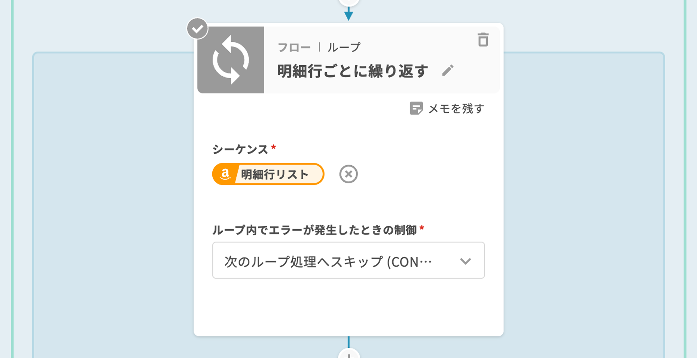Click the シーケンス field label
This screenshot has width=697, height=358.
[240, 149]
